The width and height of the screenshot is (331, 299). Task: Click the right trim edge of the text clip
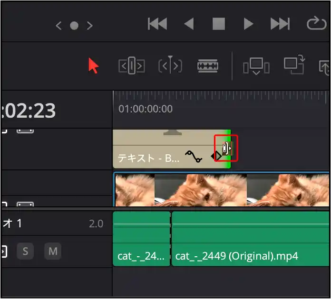pyautogui.click(x=229, y=149)
